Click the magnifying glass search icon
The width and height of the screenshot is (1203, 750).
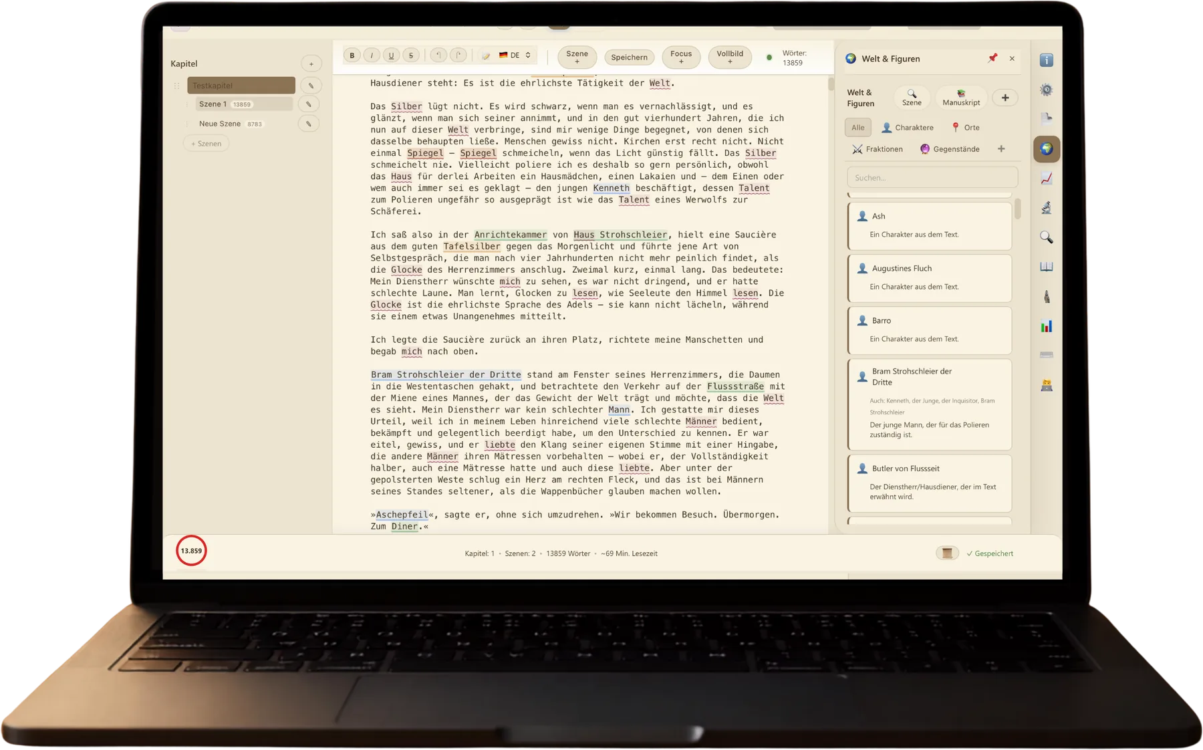(x=1047, y=237)
